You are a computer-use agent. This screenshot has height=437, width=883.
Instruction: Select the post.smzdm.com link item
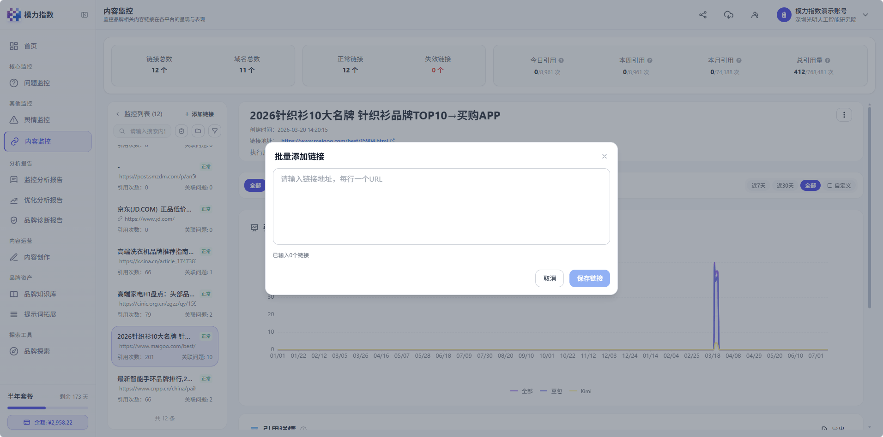coord(165,177)
